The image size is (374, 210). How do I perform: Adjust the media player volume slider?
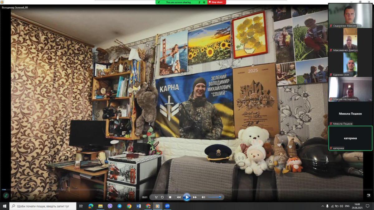(214, 197)
